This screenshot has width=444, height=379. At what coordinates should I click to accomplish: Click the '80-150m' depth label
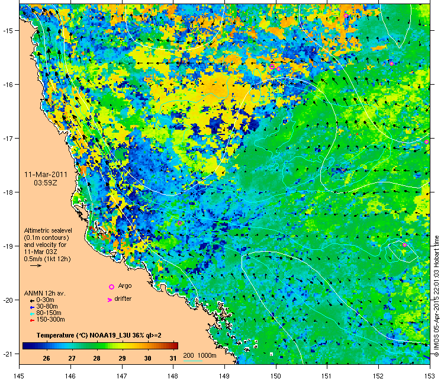click(49, 313)
